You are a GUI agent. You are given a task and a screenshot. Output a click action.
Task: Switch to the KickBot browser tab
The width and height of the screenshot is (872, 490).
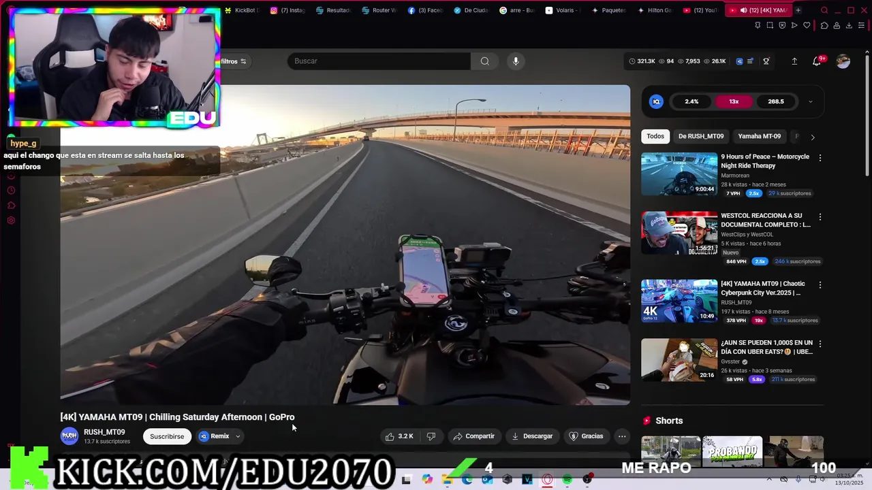[241, 10]
